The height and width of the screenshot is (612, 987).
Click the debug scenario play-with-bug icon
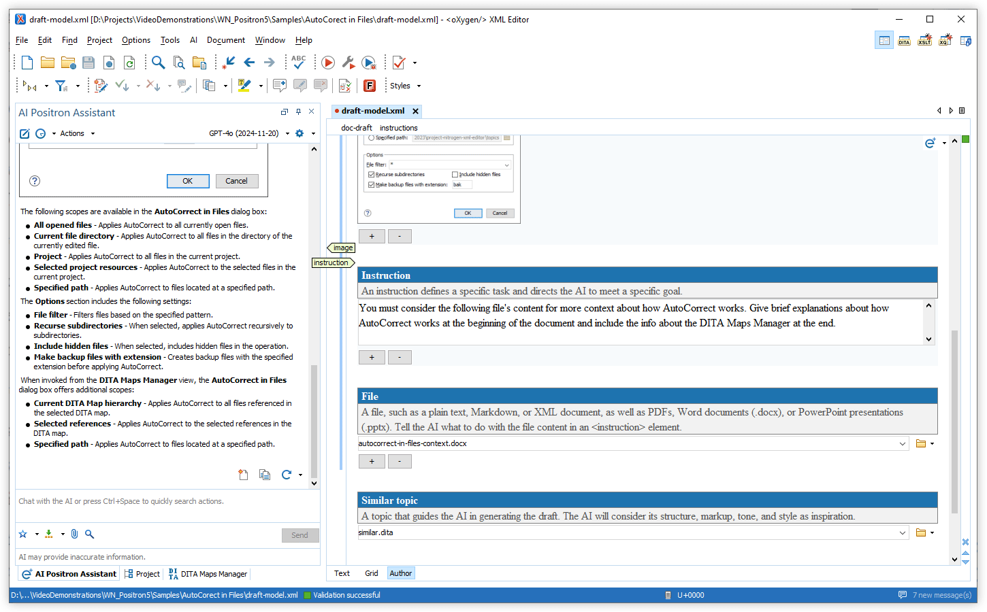369,63
